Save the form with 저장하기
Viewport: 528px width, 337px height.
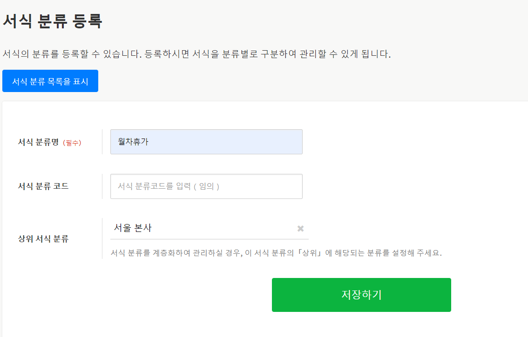(361, 295)
